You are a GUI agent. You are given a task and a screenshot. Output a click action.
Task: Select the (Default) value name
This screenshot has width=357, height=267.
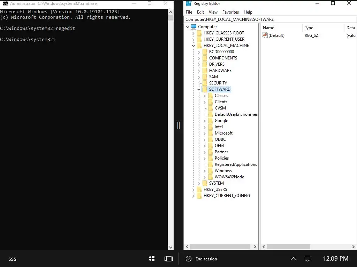[x=276, y=35]
